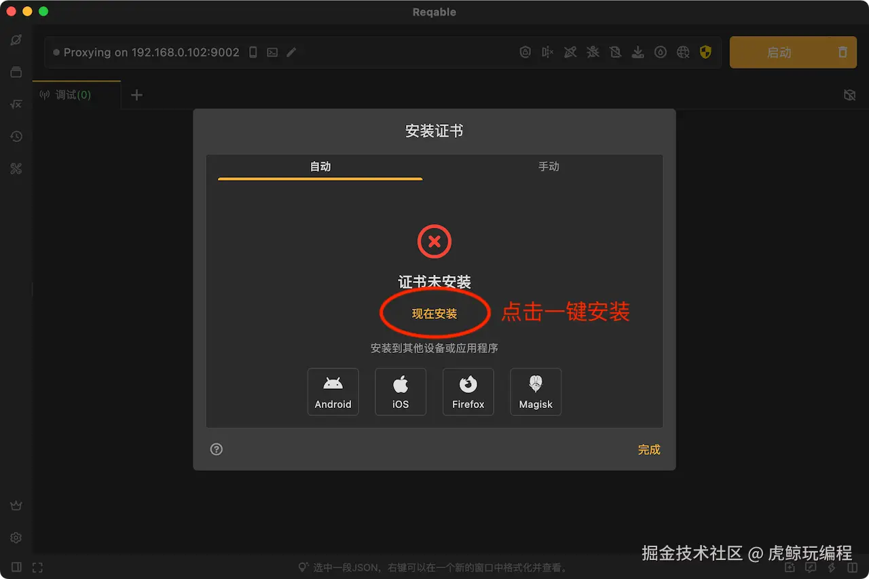Open the Tools panel in the left sidebar
Image resolution: width=869 pixels, height=579 pixels.
click(16, 168)
